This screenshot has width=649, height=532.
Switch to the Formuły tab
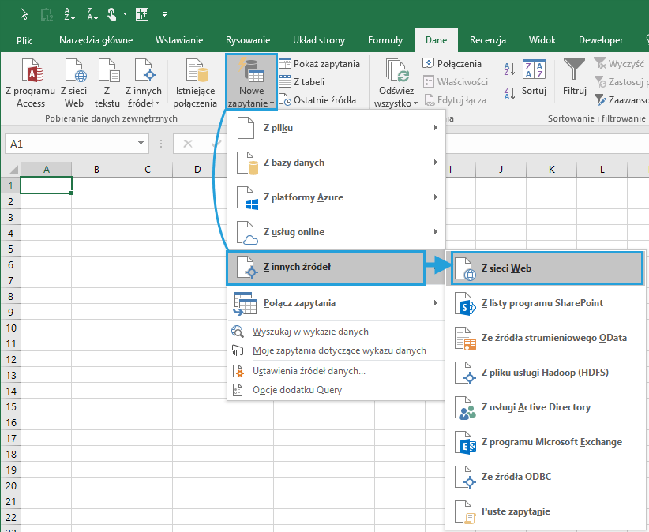(x=385, y=40)
